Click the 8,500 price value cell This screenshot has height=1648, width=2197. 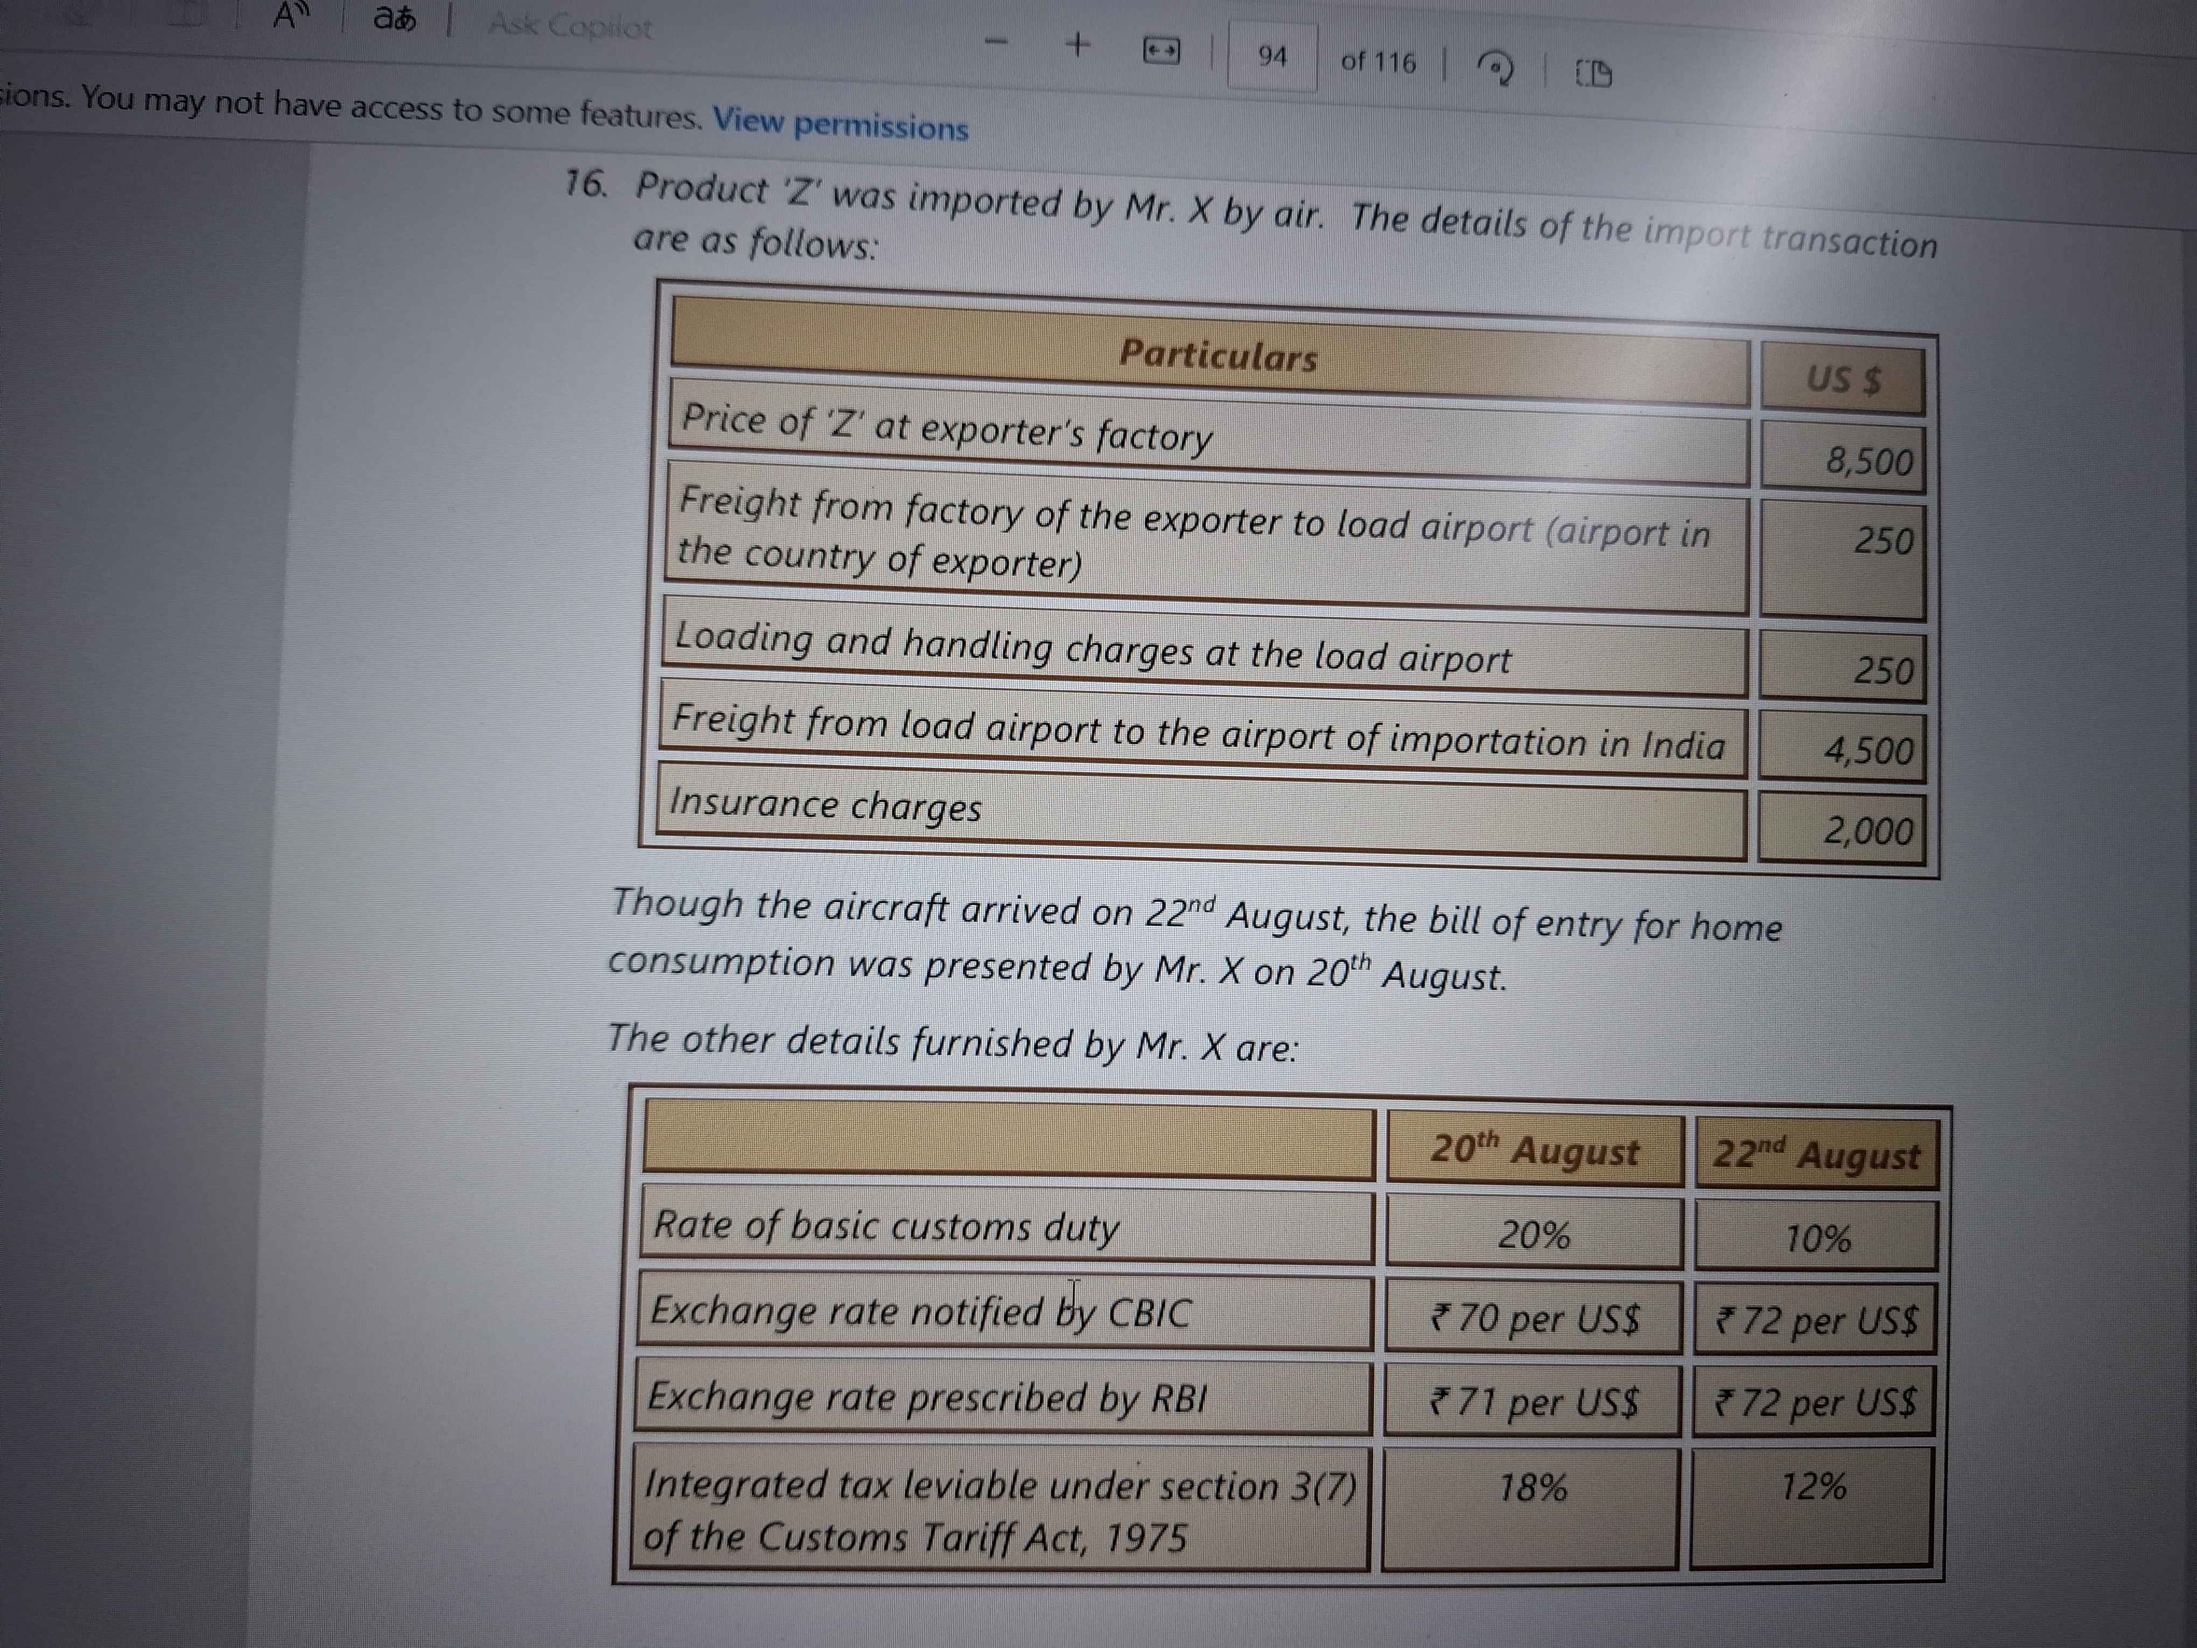tap(1867, 462)
